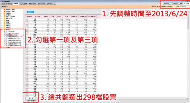Click the pencil icon beside 本益比(近4季)<20倍
This screenshot has height=103, width=190.
[6, 33]
